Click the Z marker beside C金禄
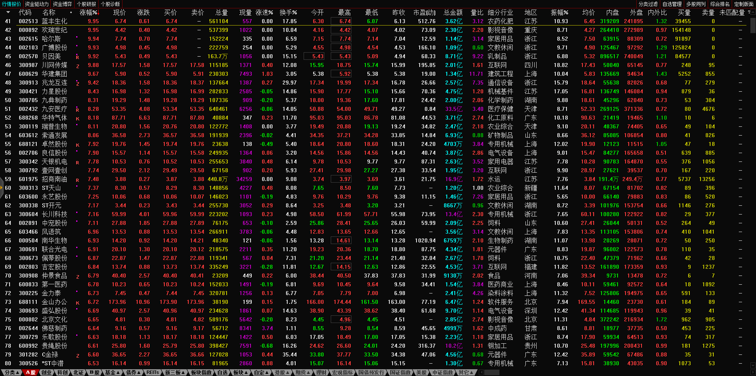The height and width of the screenshot is (376, 756). pos(77,355)
